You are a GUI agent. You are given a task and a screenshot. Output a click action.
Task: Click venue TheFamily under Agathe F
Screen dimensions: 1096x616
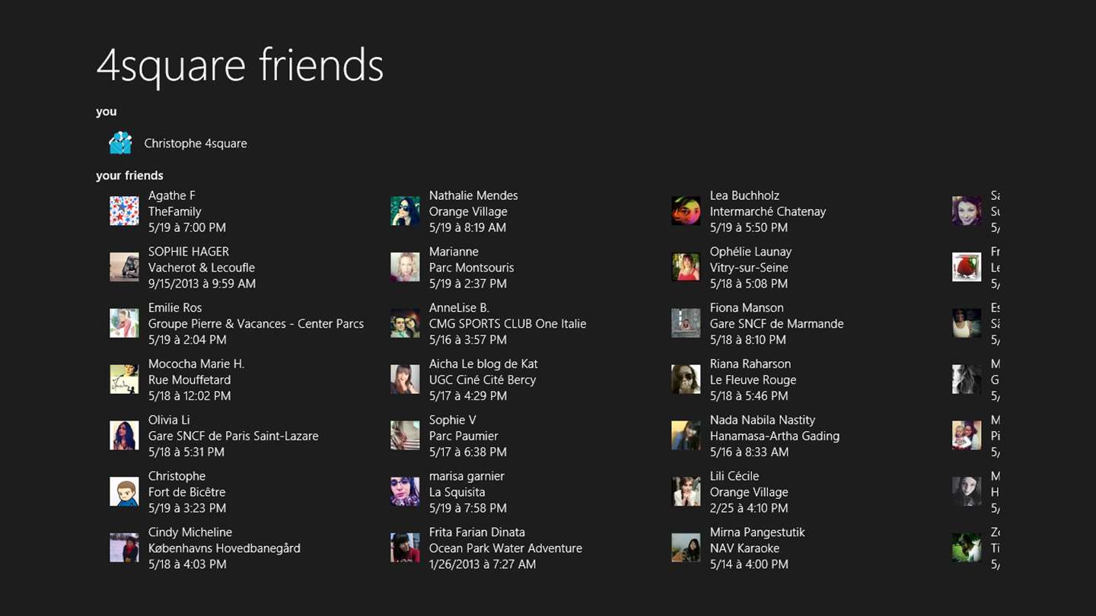[175, 211]
